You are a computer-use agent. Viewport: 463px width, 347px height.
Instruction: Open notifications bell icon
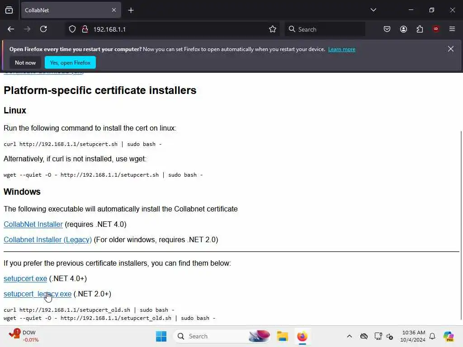[x=432, y=336]
